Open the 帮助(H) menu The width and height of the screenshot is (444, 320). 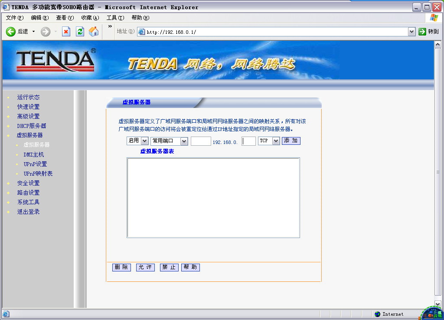coord(140,17)
